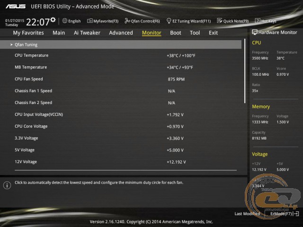The width and height of the screenshot is (303, 227).
Task: Go to the Advanced tab
Action: point(121,33)
